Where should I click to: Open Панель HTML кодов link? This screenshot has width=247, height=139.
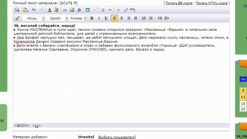click(x=212, y=3)
